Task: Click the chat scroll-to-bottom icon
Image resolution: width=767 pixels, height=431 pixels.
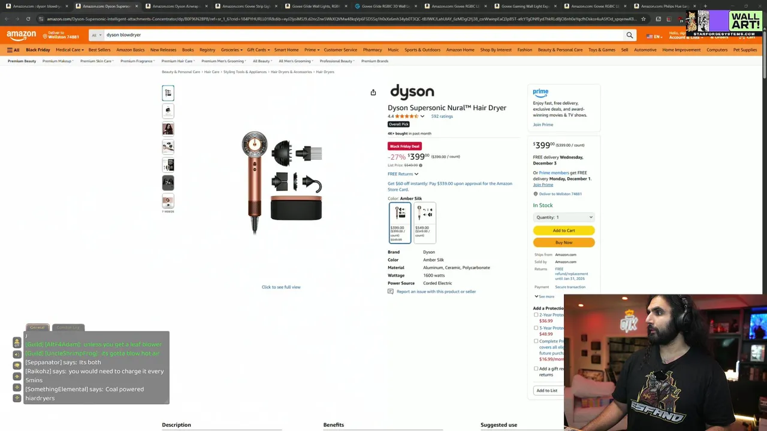Action: (x=17, y=397)
